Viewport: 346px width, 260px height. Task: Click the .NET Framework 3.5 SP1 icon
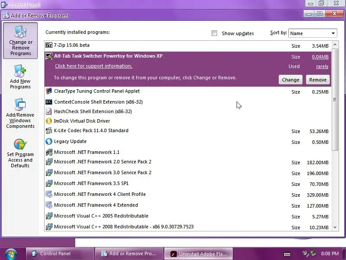(49, 183)
